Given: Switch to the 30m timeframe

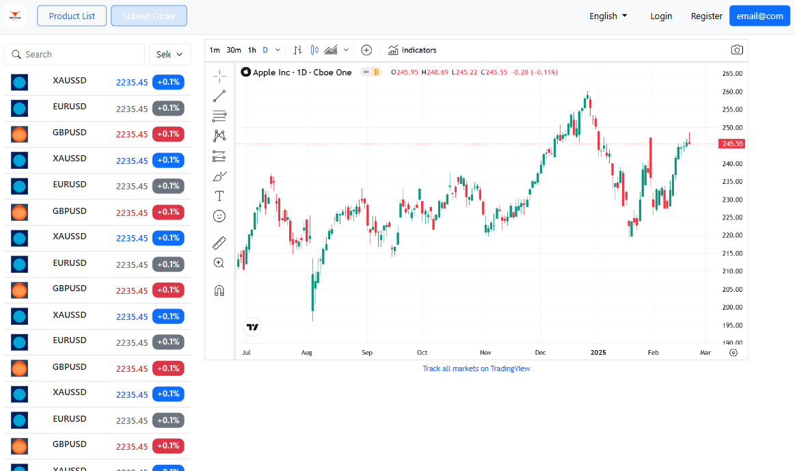Looking at the screenshot, I should (x=234, y=50).
